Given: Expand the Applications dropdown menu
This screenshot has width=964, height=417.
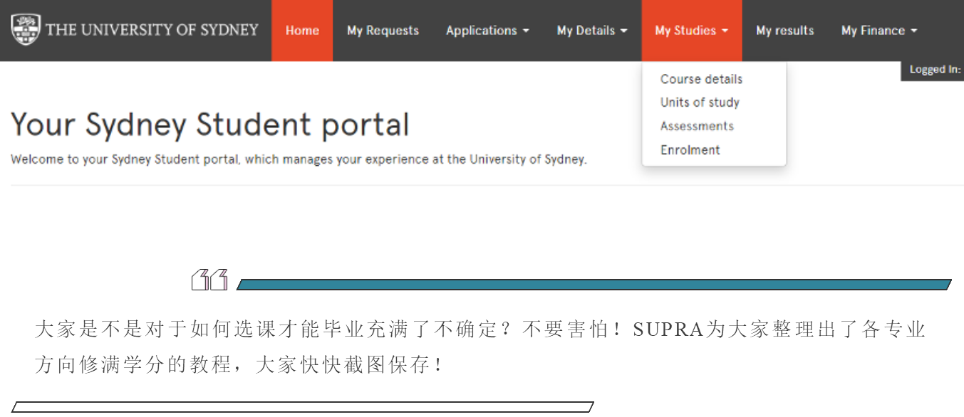Looking at the screenshot, I should click(x=487, y=31).
